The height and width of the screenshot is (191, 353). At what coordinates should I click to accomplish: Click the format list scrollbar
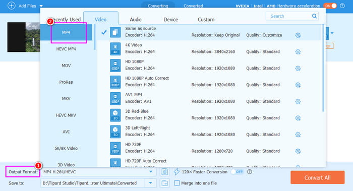click(95, 37)
